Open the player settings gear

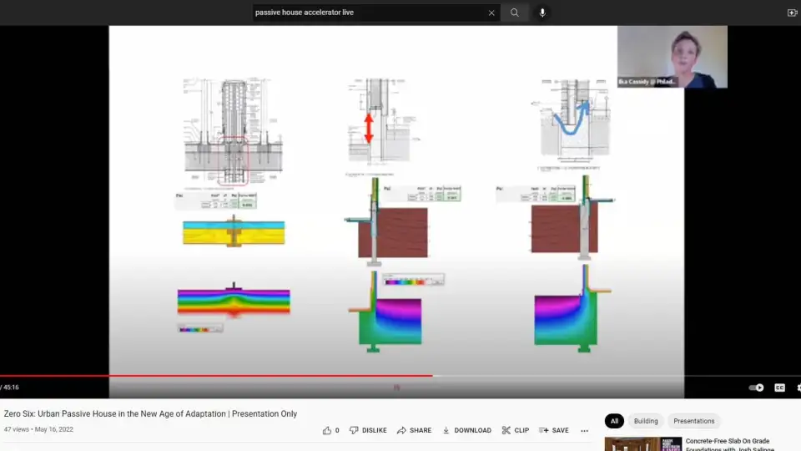click(798, 388)
